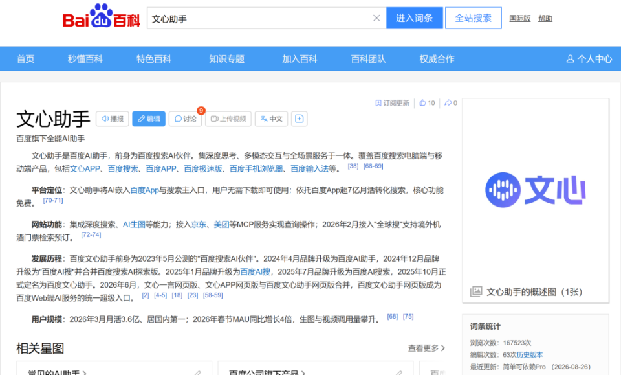Open the 百科团队 navigation tab
621x375 pixels.
(x=368, y=59)
